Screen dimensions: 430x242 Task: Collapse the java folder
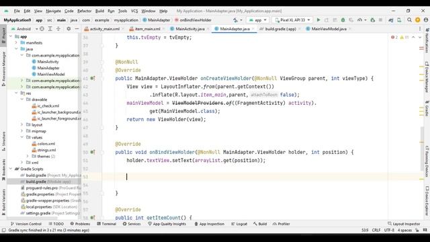[16, 49]
